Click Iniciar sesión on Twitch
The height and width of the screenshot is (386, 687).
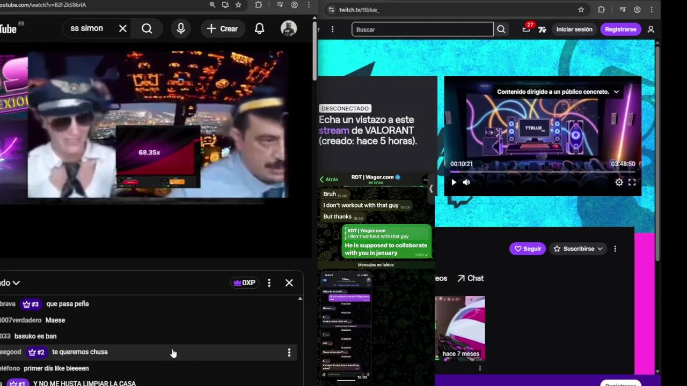[574, 29]
